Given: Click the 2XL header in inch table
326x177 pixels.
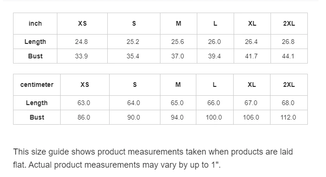Looking at the screenshot, I should (289, 23).
